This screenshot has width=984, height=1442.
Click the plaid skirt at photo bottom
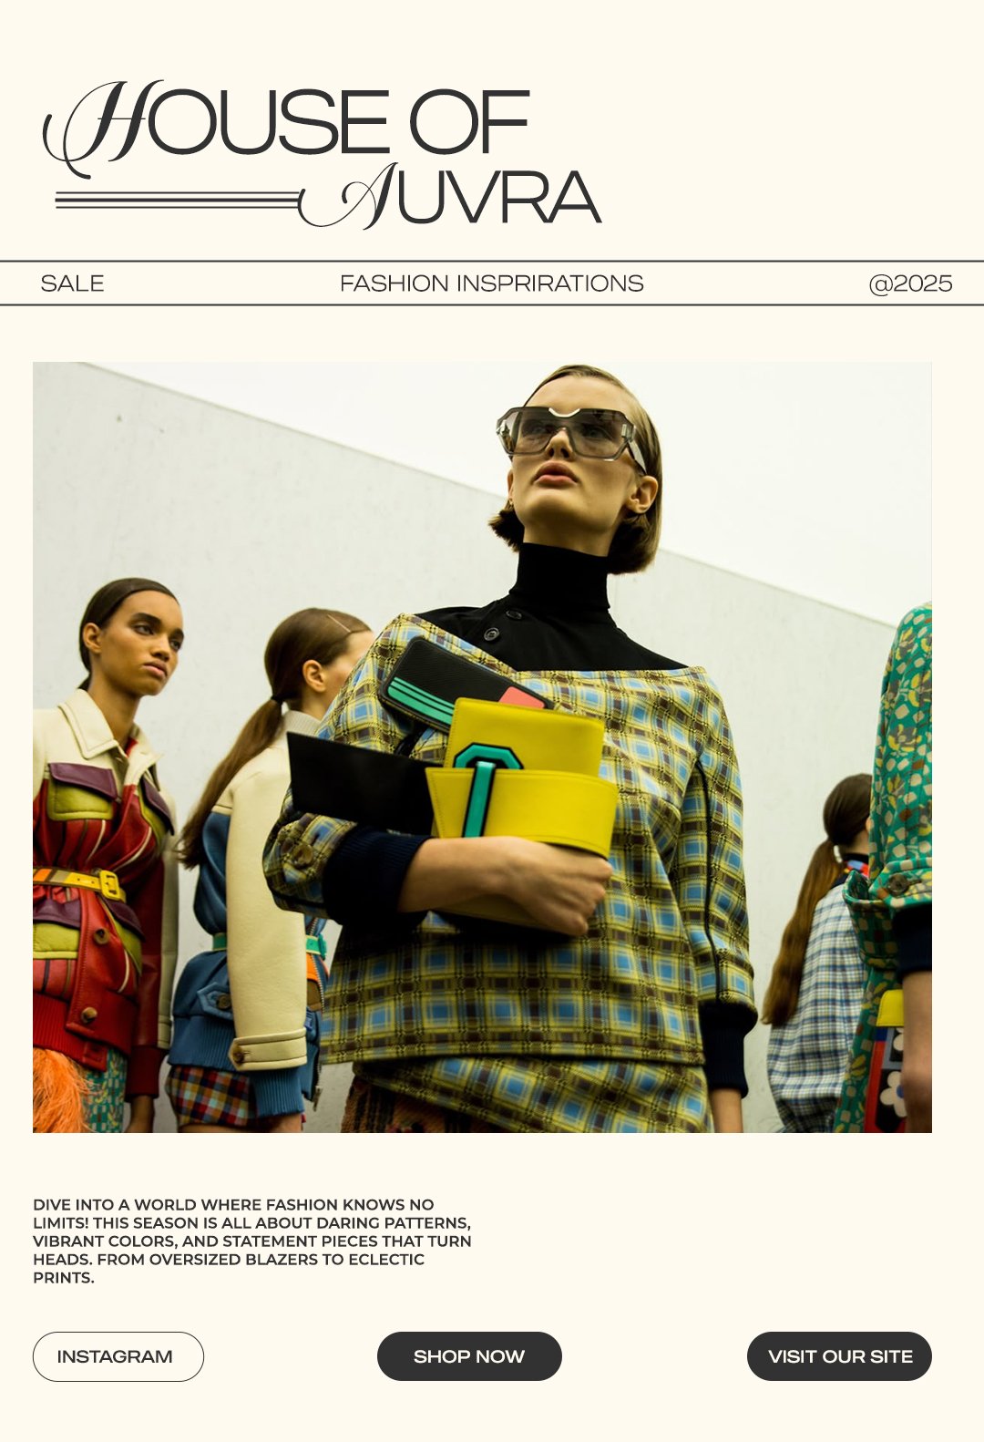coord(533,1094)
